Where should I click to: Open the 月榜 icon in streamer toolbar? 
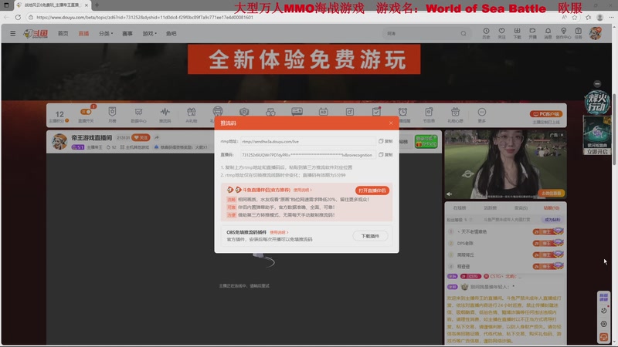tap(112, 115)
